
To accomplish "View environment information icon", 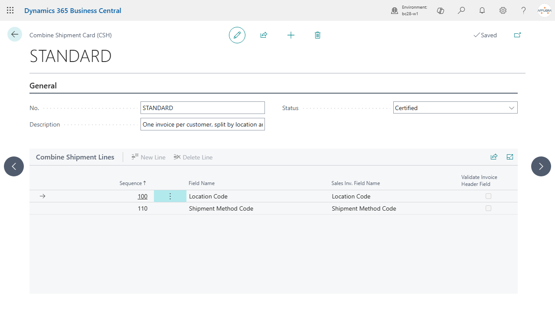I will click(395, 10).
